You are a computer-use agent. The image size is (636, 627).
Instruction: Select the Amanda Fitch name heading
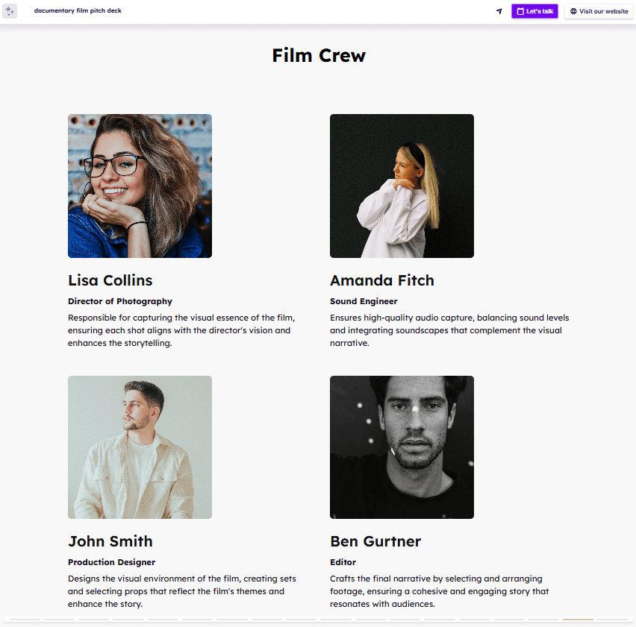click(382, 280)
